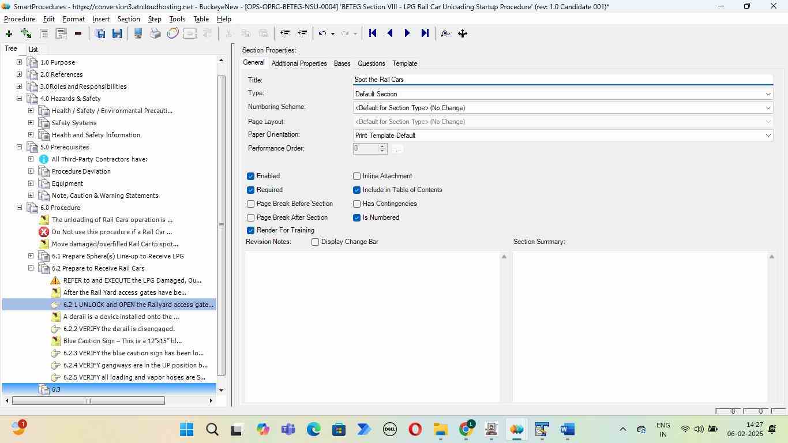Viewport: 788px width, 443px height.
Task: Click the decrease indent toolbar icon
Action: click(x=284, y=33)
